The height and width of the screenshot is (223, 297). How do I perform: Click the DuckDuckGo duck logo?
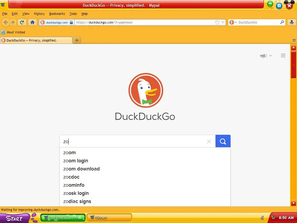(x=146, y=90)
